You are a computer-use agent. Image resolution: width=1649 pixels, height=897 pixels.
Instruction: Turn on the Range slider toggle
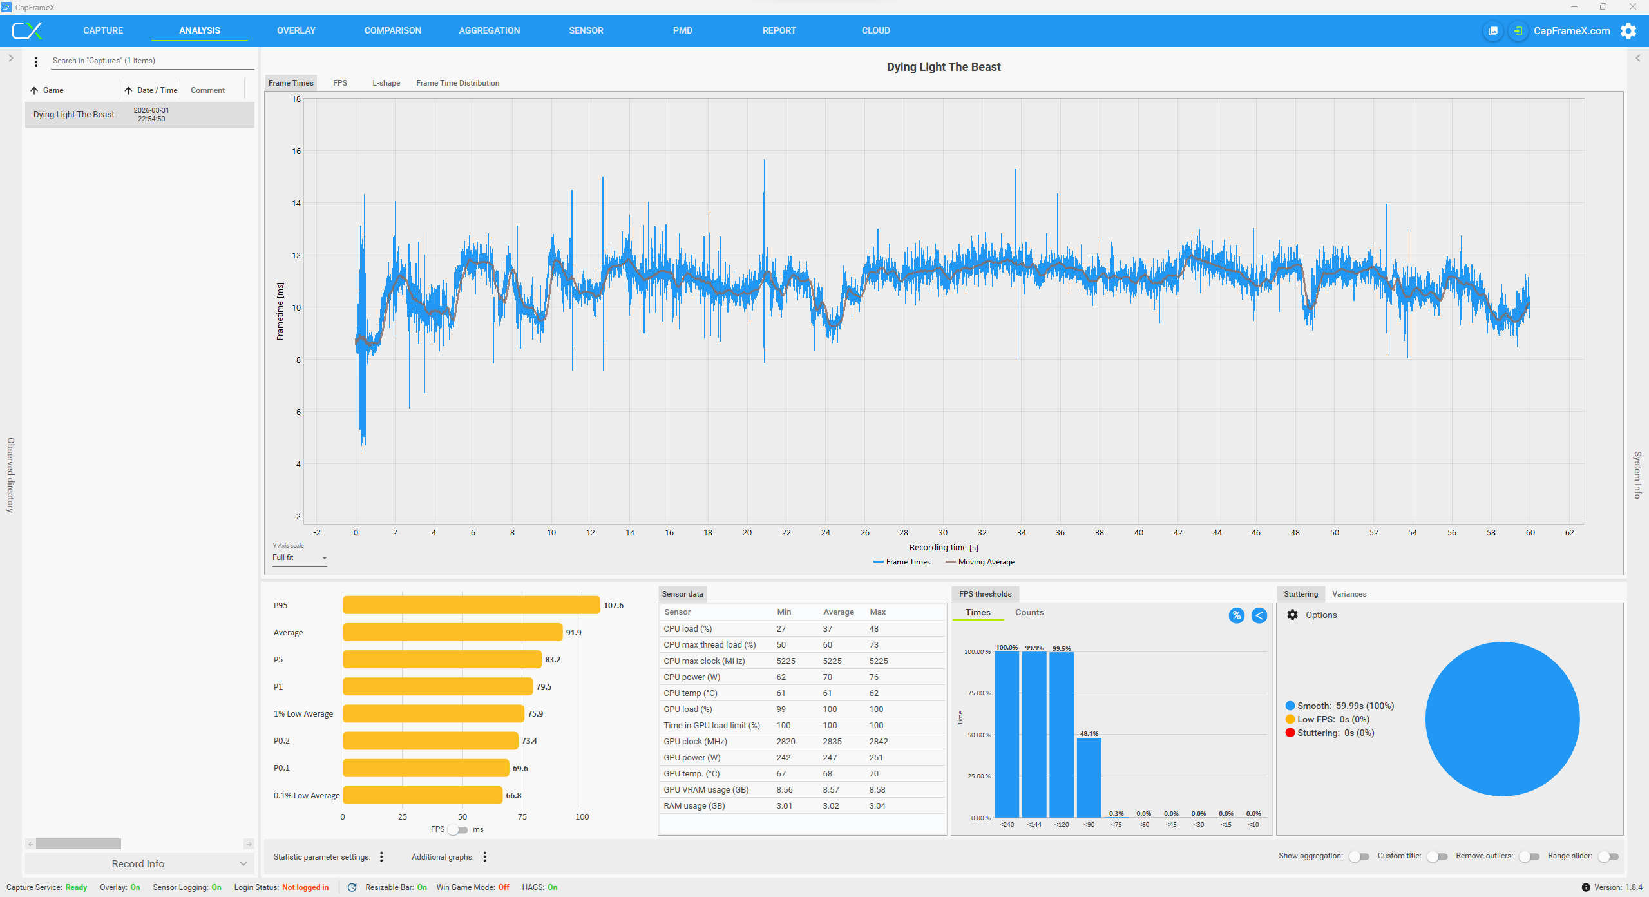click(x=1608, y=856)
